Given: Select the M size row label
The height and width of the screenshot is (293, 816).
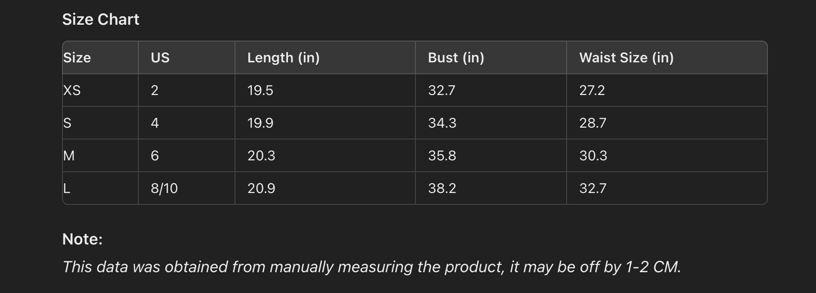Looking at the screenshot, I should pyautogui.click(x=69, y=156).
